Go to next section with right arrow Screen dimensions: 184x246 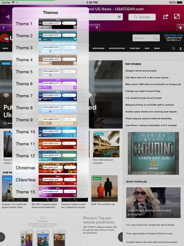pos(120,237)
